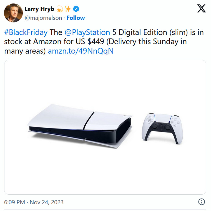This screenshot has width=211, height=211.
Task: Visit the @PlayStation mention
Action: click(x=87, y=32)
